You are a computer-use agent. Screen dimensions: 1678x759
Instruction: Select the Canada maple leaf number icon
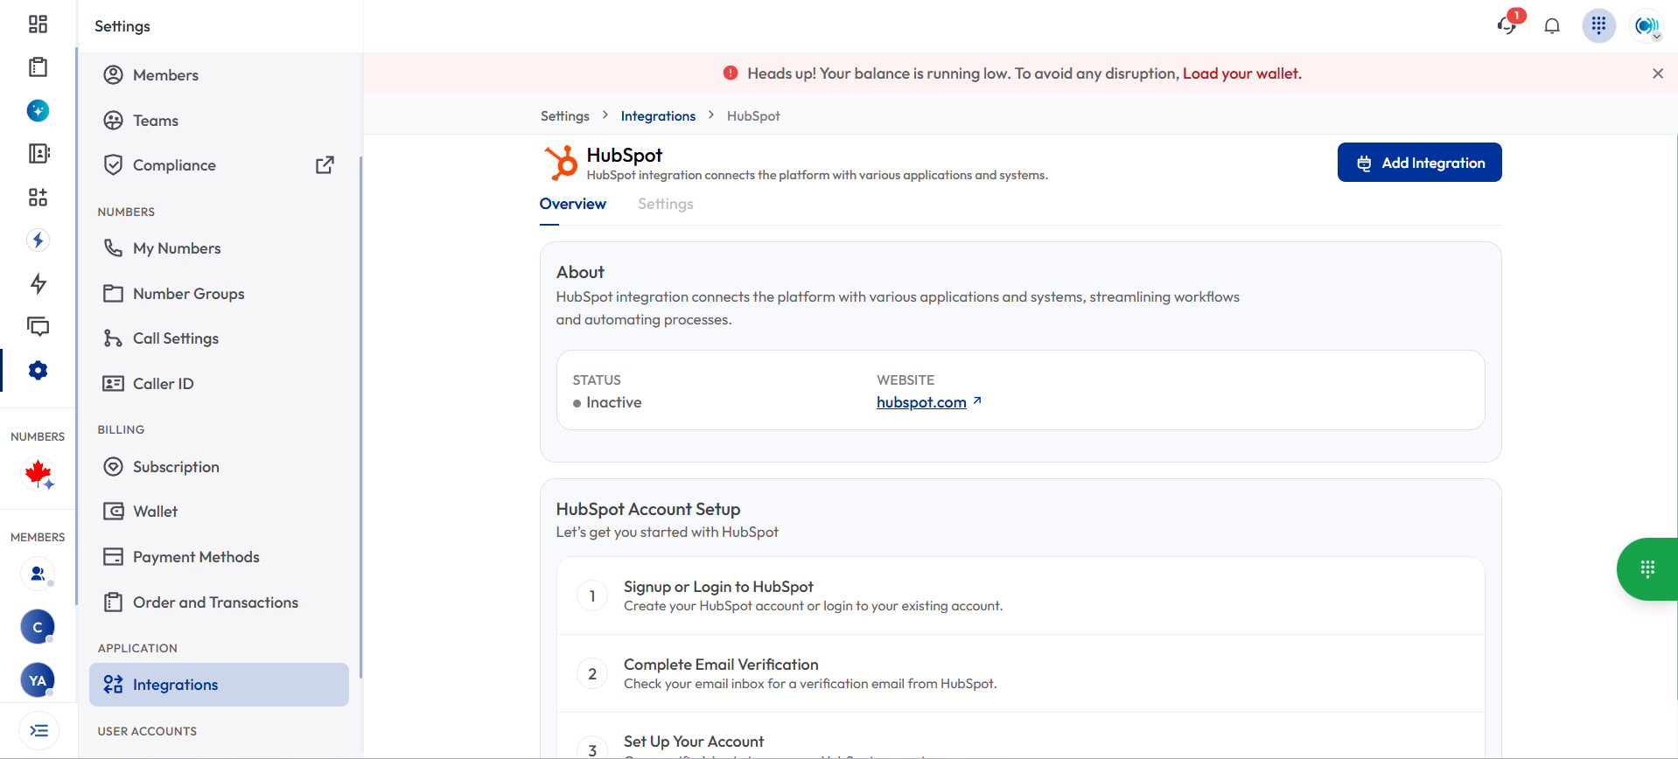point(38,474)
